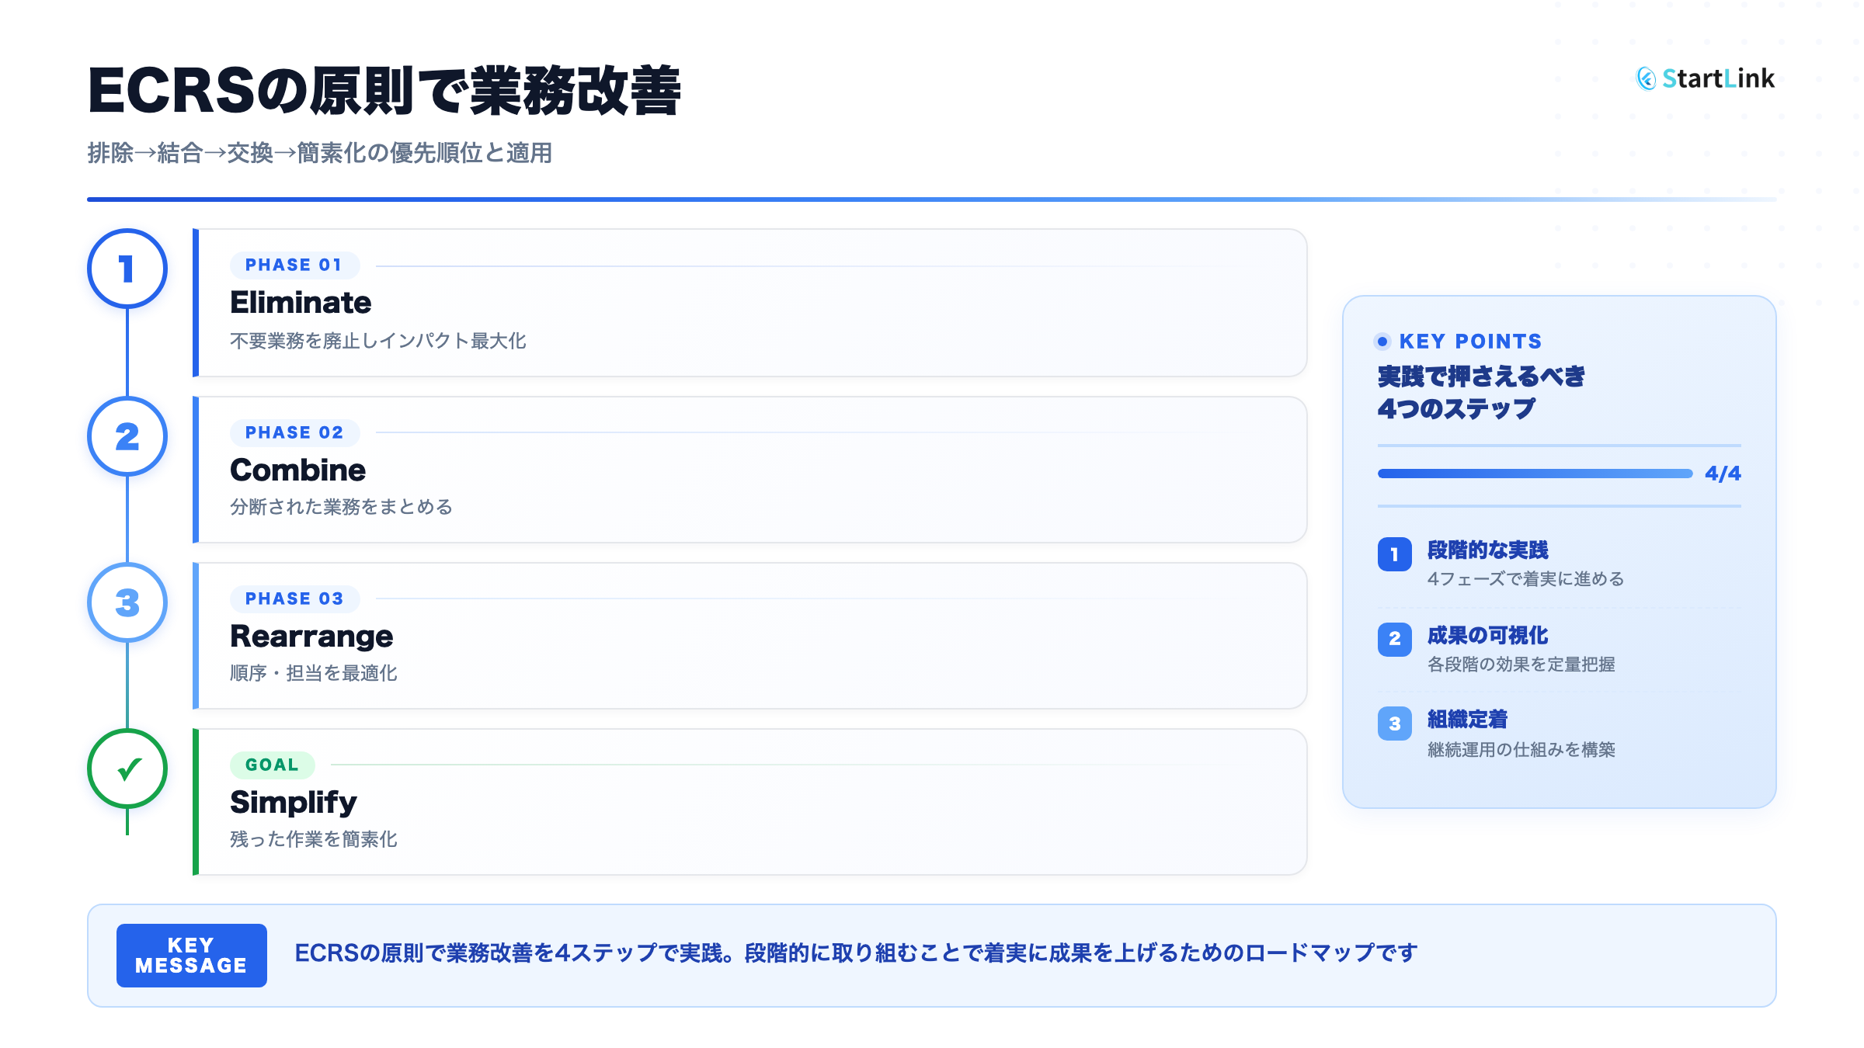Click the KEY POINTS bullet dot
1864x1048 pixels.
tap(1382, 342)
